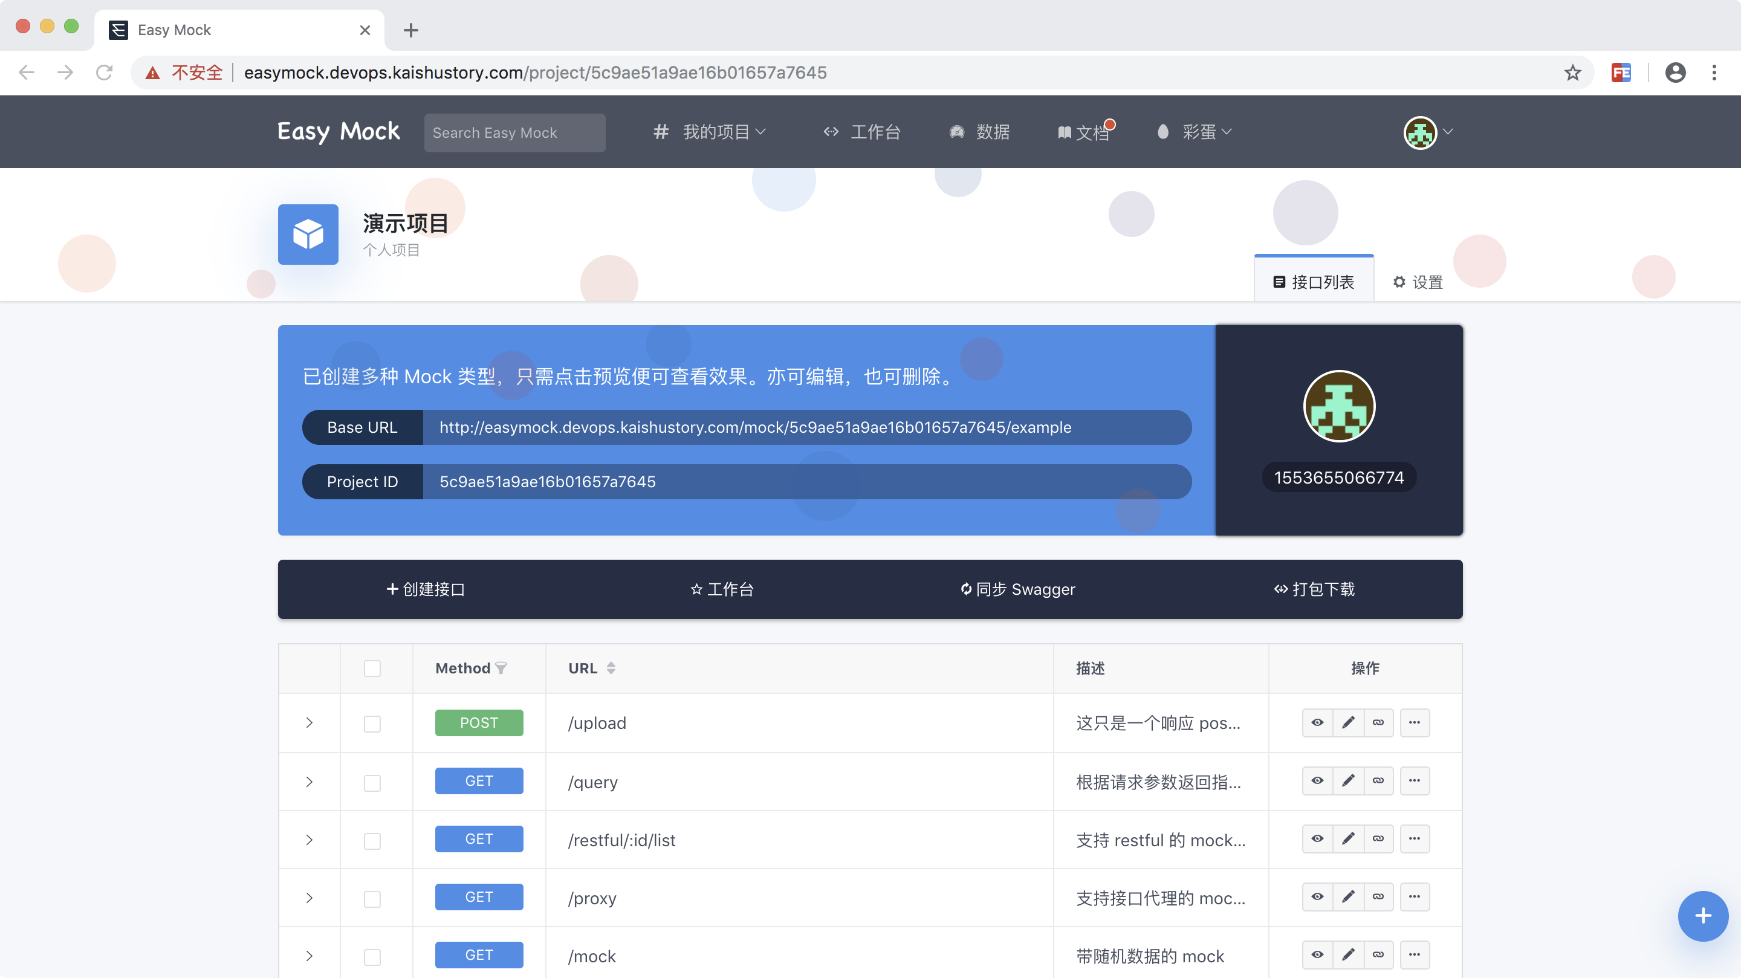Preview the /proxy interface with eye icon
The width and height of the screenshot is (1741, 978).
1317,897
